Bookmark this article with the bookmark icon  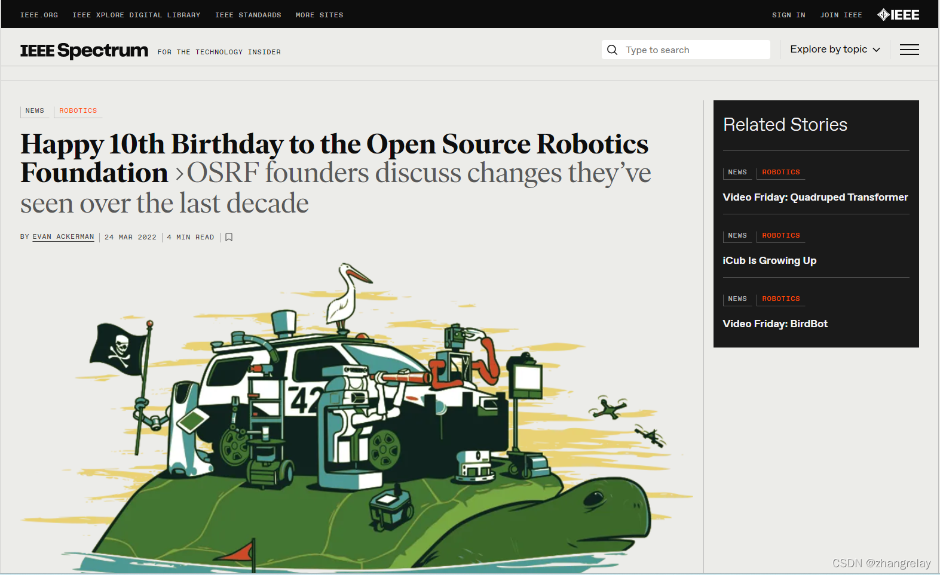[229, 237]
